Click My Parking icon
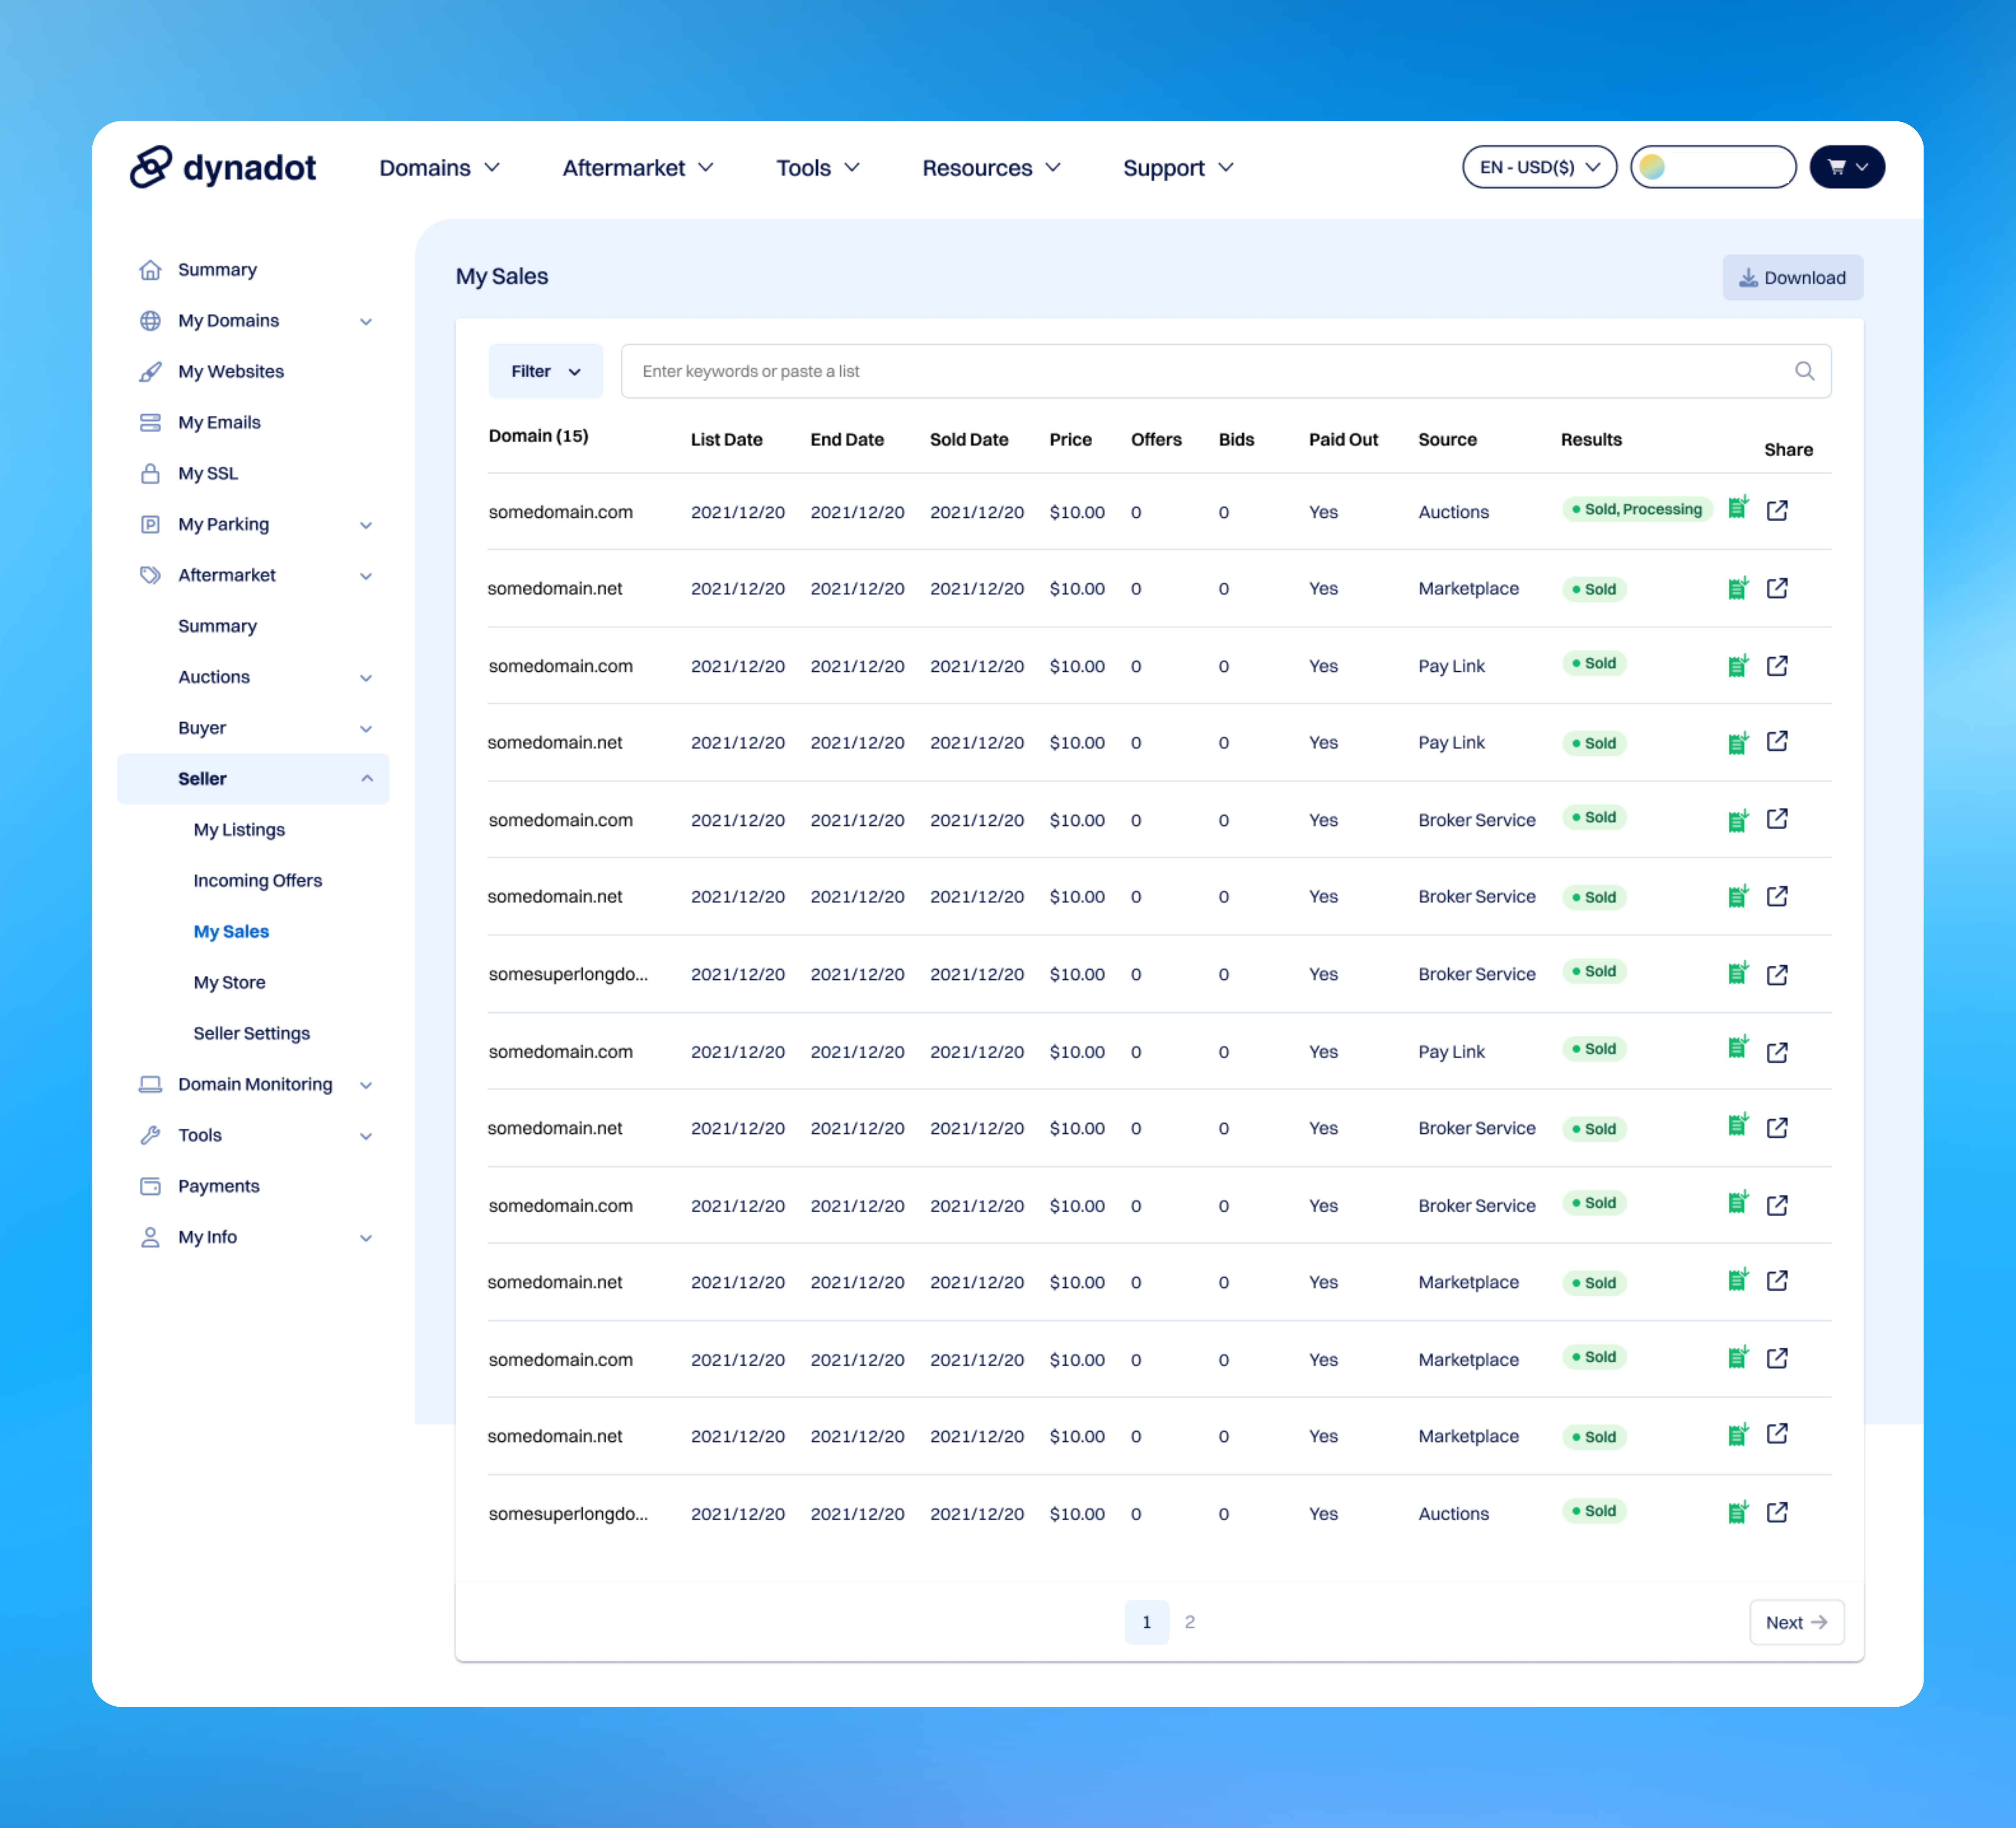 point(150,524)
